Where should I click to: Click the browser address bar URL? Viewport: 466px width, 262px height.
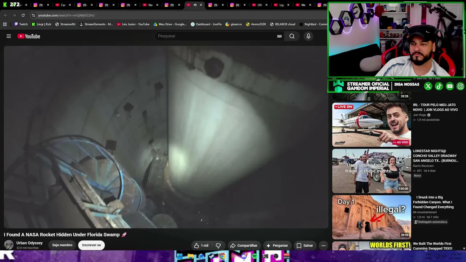pos(66,15)
